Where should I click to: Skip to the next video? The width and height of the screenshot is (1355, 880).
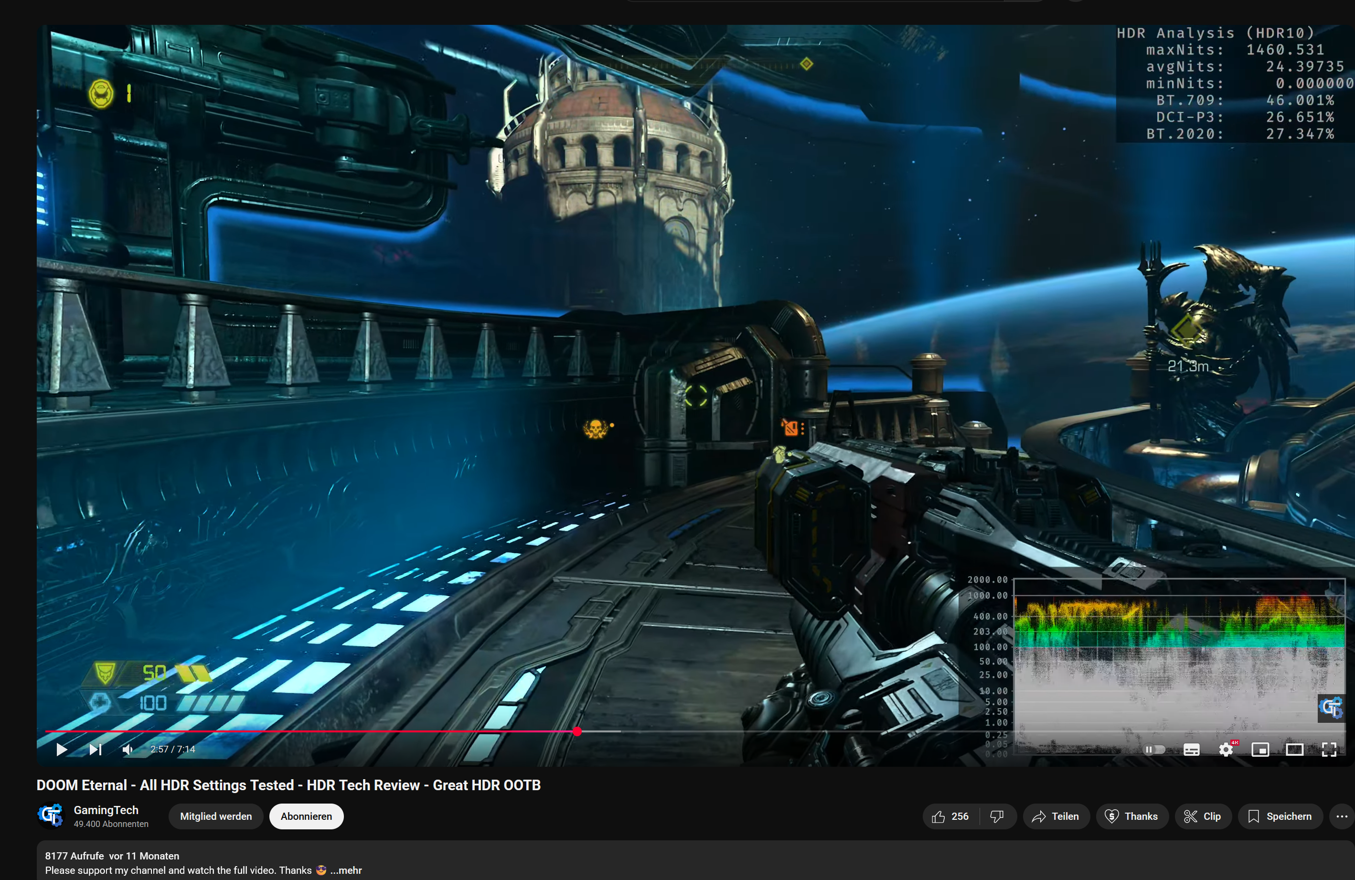95,750
